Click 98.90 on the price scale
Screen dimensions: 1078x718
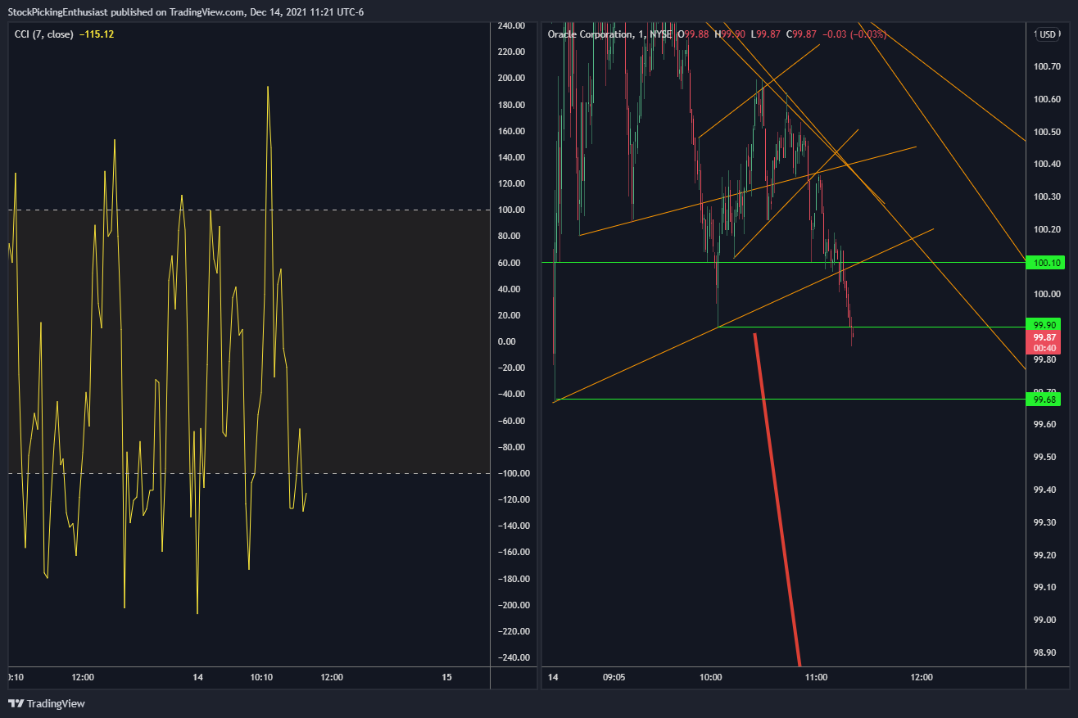pyautogui.click(x=1044, y=653)
